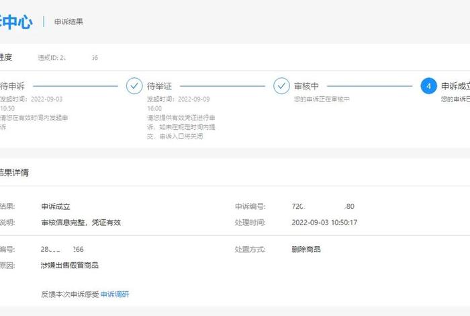Click the checkmark icon beside 待举证
The width and height of the screenshot is (470, 316).
tap(134, 86)
